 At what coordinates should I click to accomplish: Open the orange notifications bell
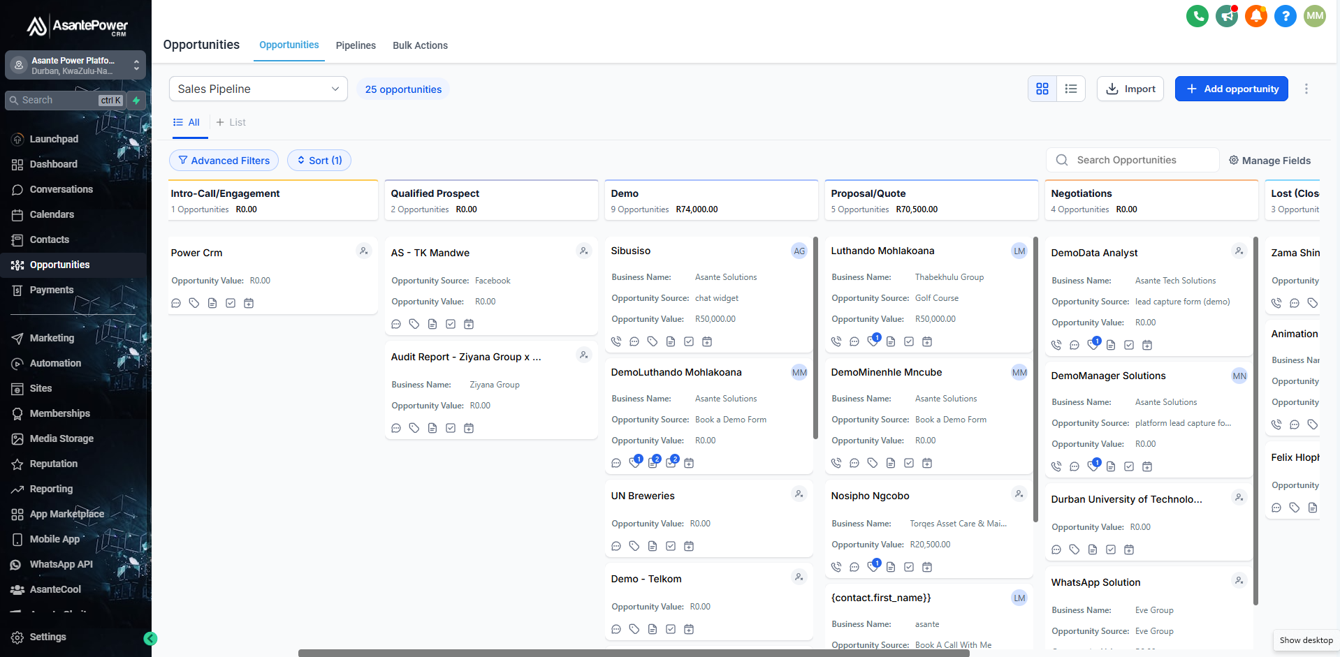point(1255,16)
